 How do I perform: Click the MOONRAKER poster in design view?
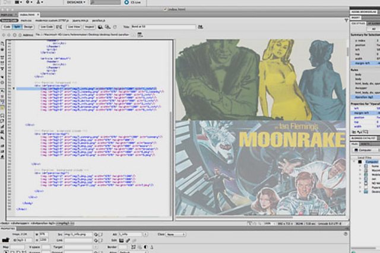point(261,167)
